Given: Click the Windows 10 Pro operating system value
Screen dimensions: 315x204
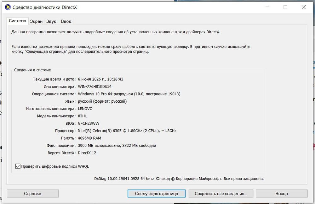Looking at the screenshot, I should (x=129, y=94).
